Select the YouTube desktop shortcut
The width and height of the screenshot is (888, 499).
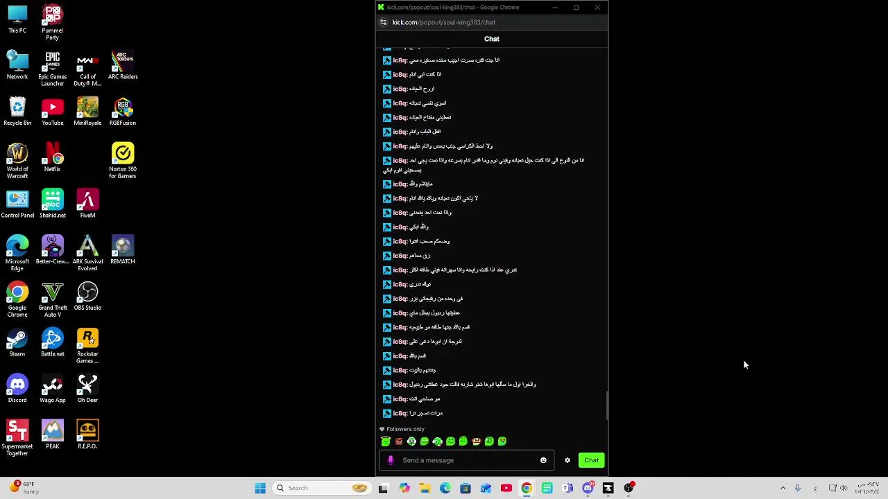coord(52,112)
